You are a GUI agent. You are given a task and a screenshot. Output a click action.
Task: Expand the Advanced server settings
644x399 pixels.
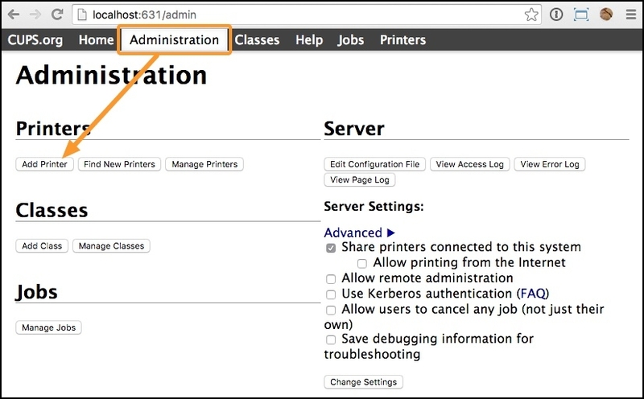[x=359, y=232]
